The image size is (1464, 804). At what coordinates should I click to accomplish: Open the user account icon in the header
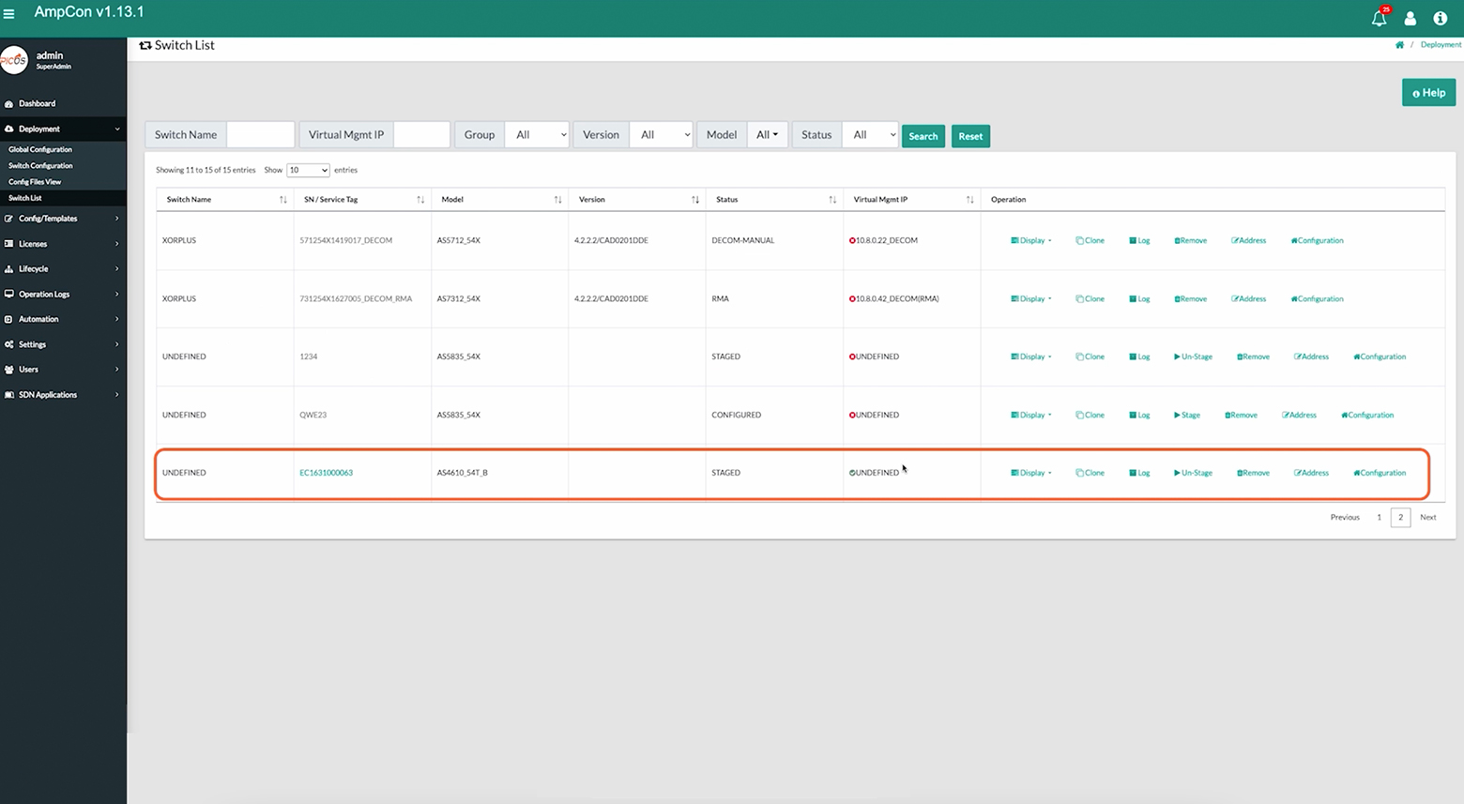[x=1410, y=18]
